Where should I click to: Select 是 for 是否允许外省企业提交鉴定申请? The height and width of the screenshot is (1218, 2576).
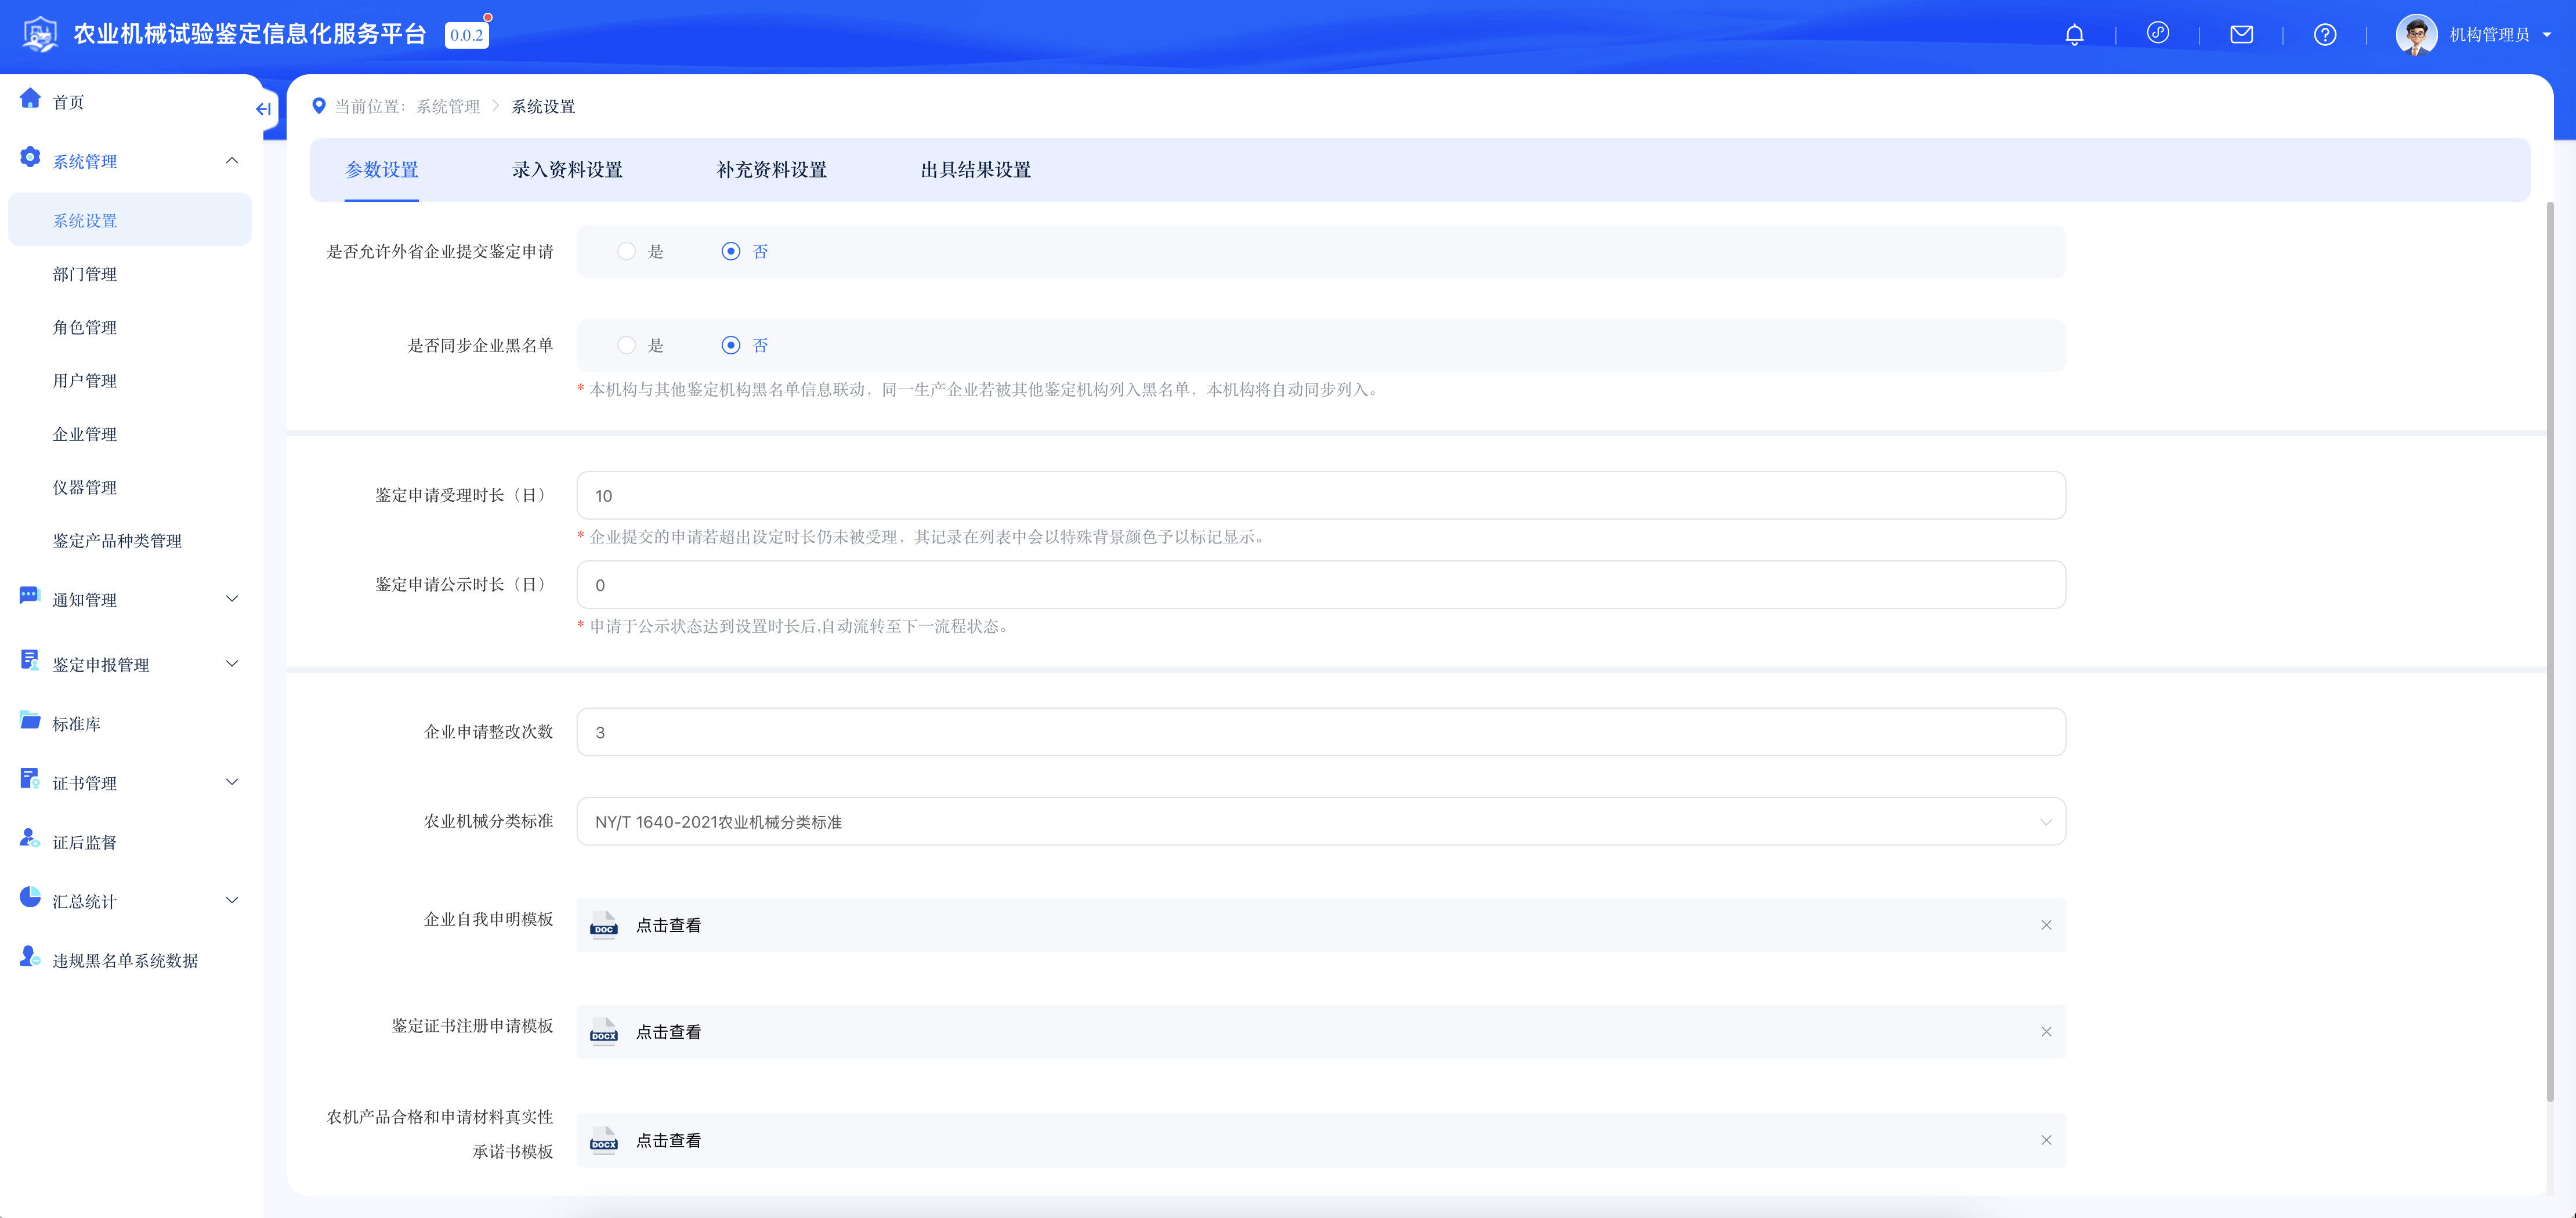[x=626, y=252]
